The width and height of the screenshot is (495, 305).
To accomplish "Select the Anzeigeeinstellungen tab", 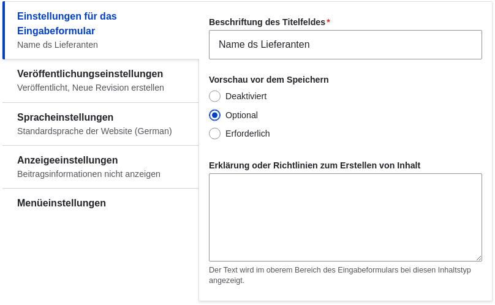I will point(100,167).
